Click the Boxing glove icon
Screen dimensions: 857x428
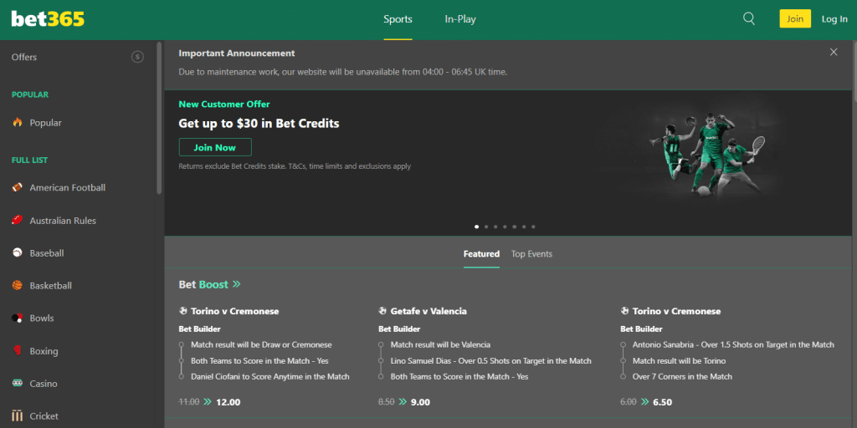click(x=18, y=351)
